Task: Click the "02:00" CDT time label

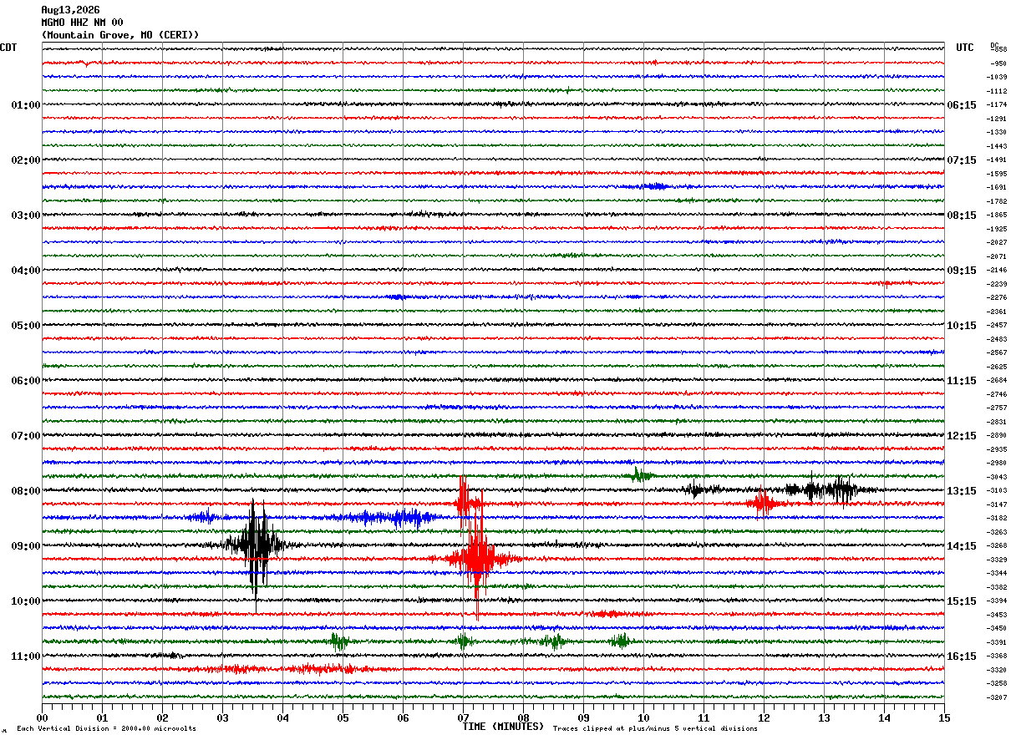Action: 25,160
